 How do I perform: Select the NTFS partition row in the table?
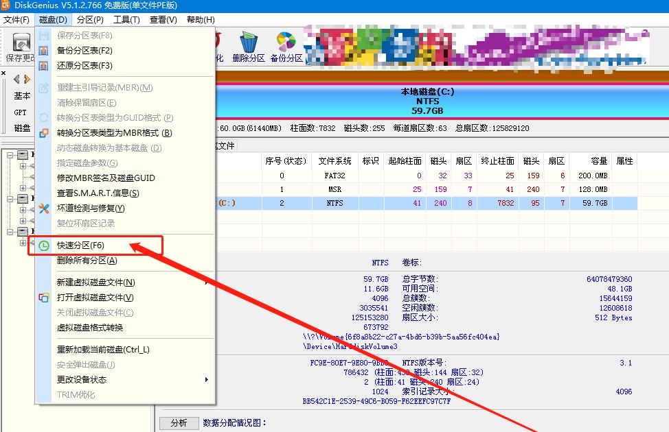(427, 203)
